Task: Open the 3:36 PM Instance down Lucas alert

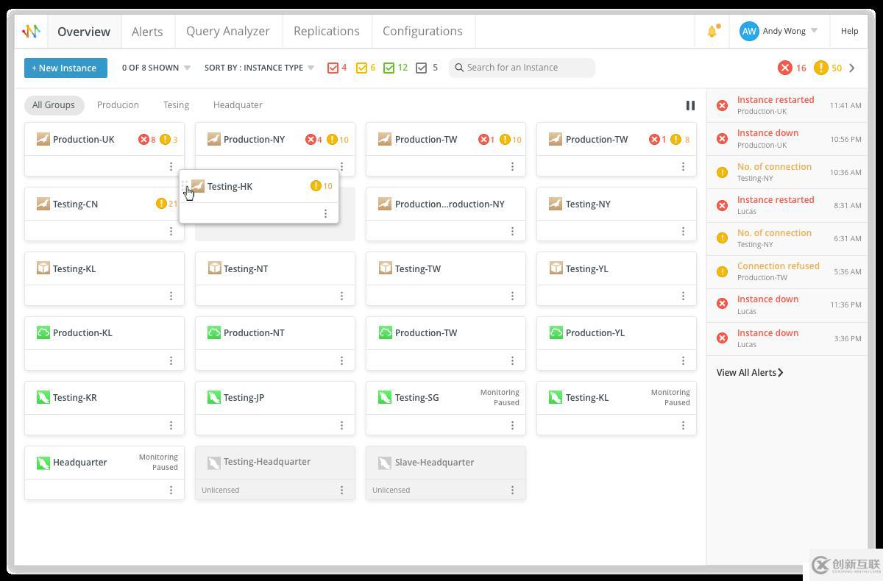Action: point(787,338)
